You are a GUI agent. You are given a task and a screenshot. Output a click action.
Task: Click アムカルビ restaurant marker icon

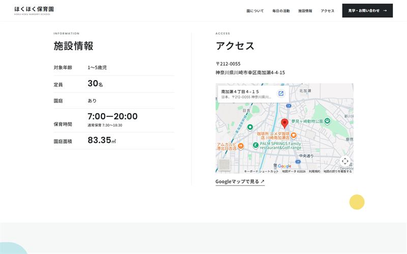[241, 146]
